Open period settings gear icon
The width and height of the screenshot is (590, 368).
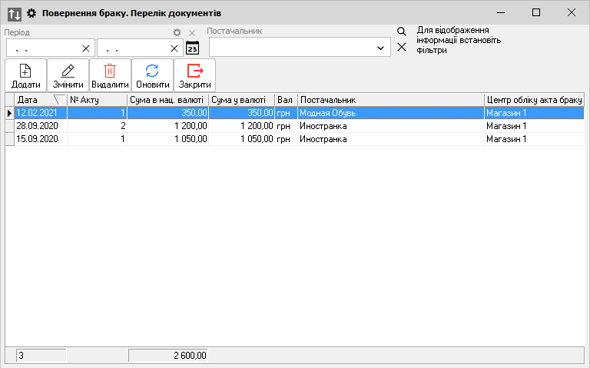click(177, 32)
